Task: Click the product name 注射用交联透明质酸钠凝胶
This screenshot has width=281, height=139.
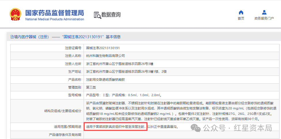Action: (x=105, y=79)
